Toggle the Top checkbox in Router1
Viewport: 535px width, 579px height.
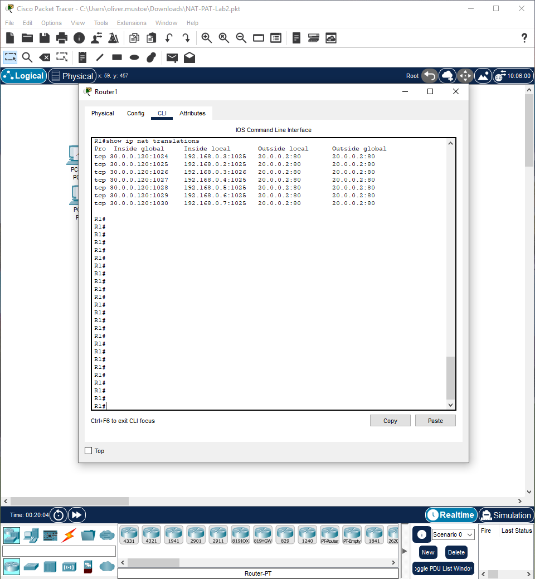(x=88, y=450)
